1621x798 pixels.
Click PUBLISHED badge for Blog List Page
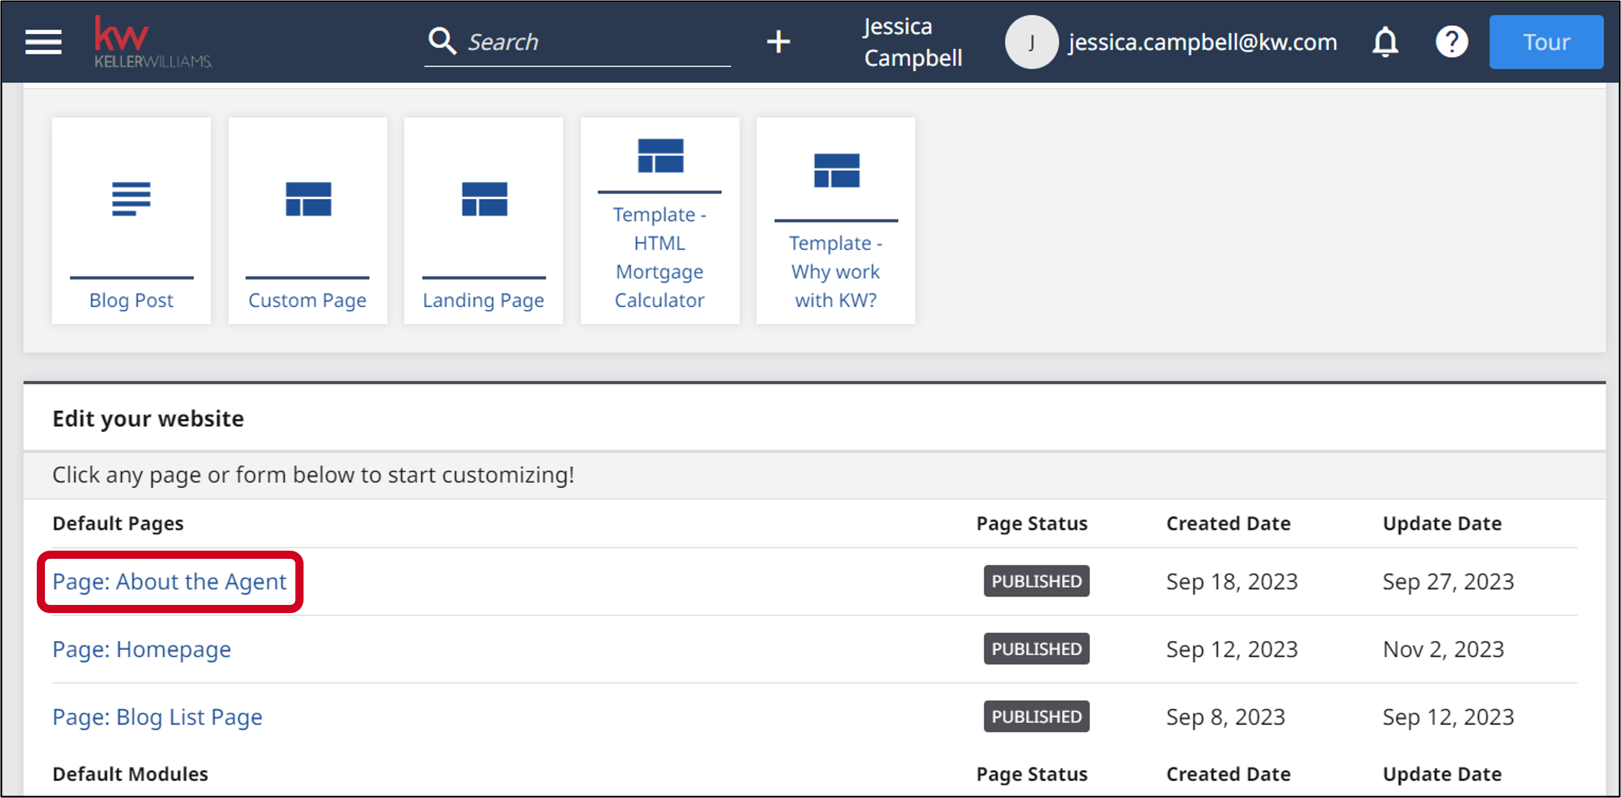(1037, 717)
